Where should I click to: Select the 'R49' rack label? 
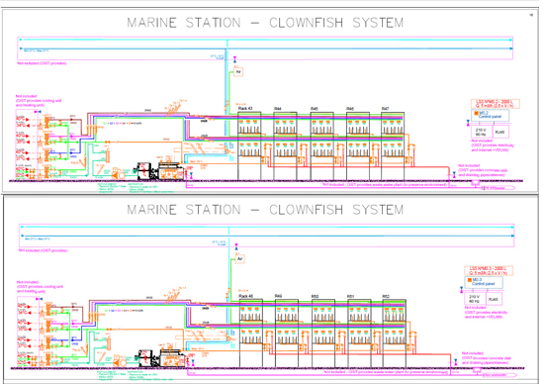pyautogui.click(x=279, y=296)
